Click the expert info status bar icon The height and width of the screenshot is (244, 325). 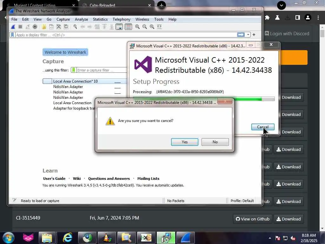[14, 200]
